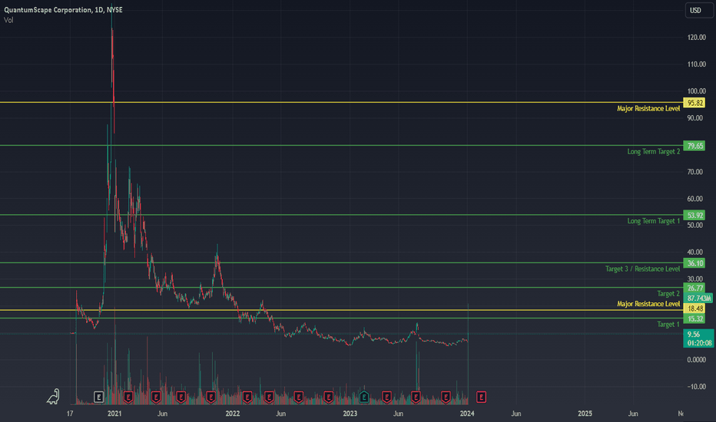The width and height of the screenshot is (716, 422).
Task: Open the upcoming earnings marker after 2024
Action: [x=481, y=397]
